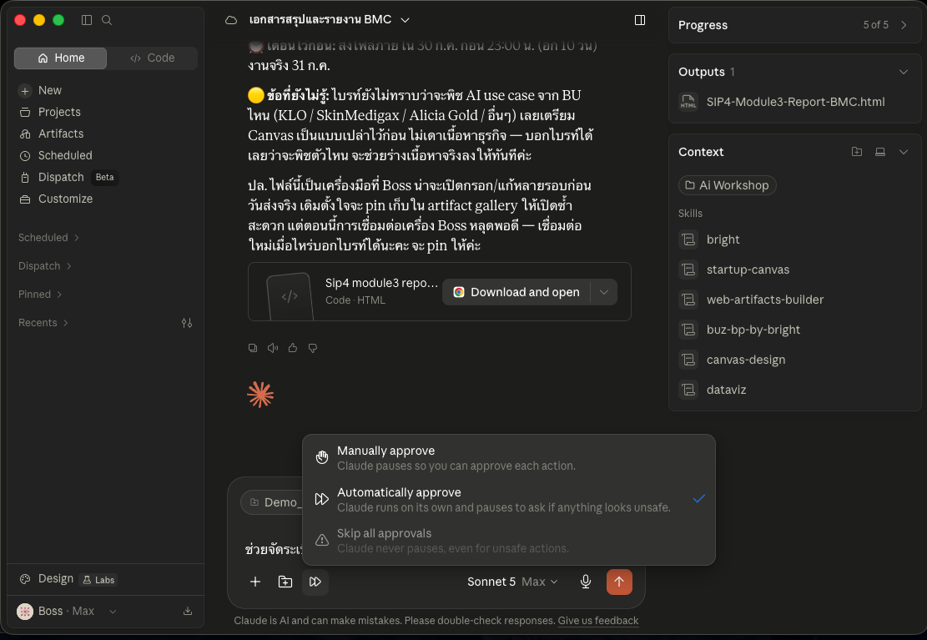Collapse the Outputs panel
The width and height of the screenshot is (927, 640).
904,72
